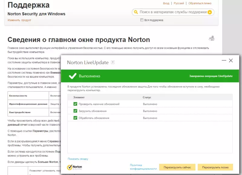Click the Идентификационные данные table cell
Image resolution: width=242 pixels, height=175 pixels.
click(28, 104)
